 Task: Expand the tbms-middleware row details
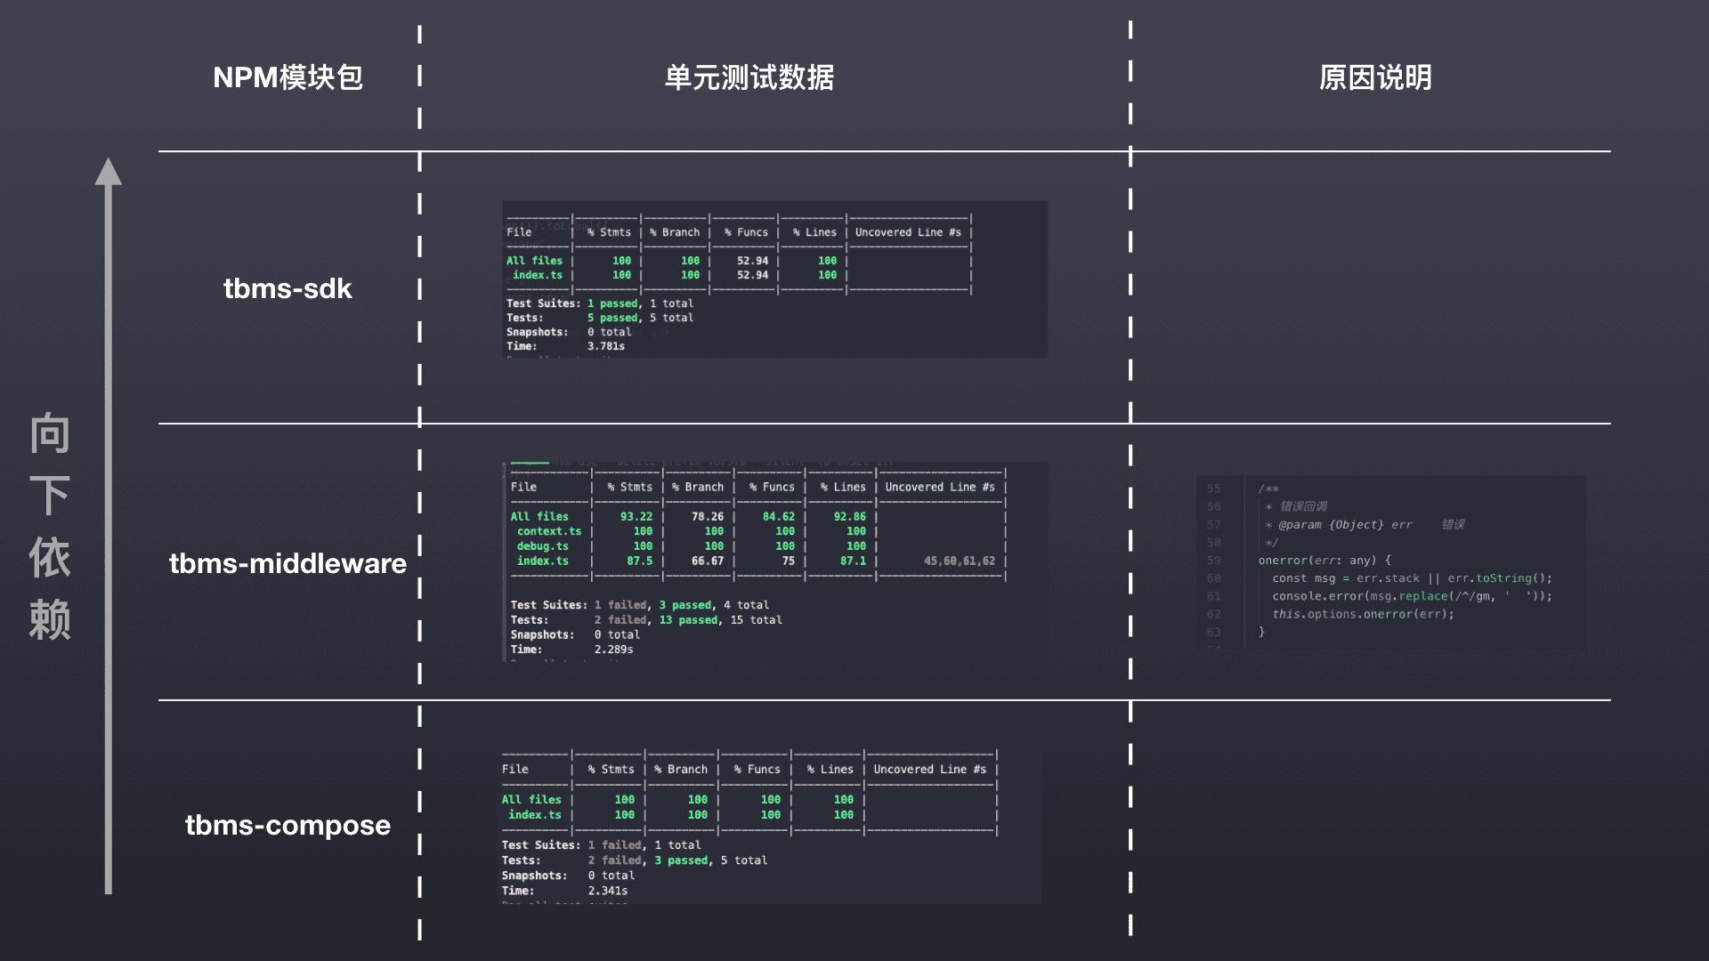click(288, 562)
